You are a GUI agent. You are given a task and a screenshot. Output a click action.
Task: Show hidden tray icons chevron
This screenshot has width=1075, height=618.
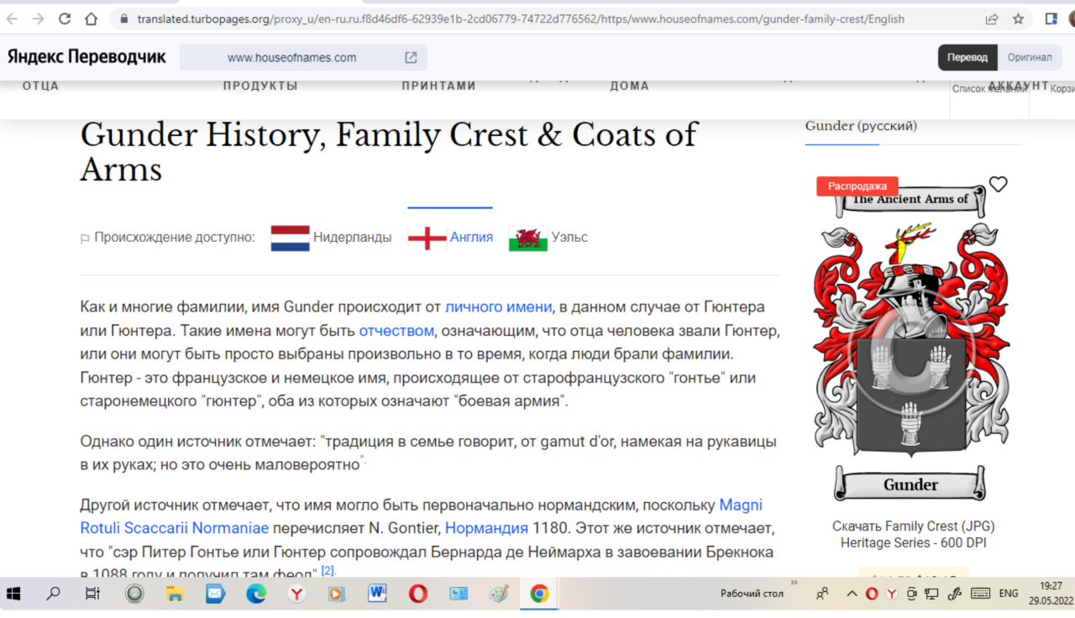click(852, 594)
